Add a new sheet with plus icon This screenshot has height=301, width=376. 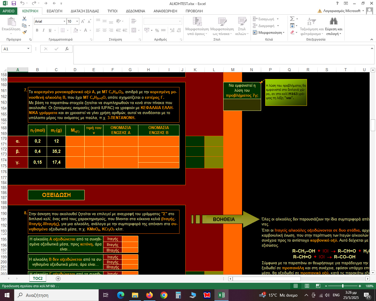pos(58,278)
